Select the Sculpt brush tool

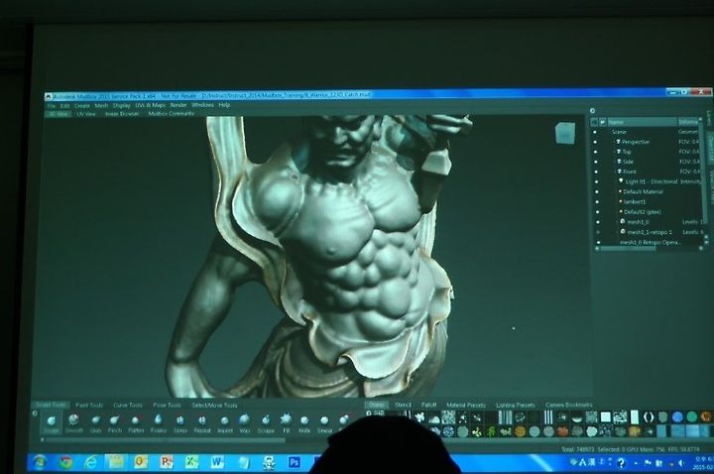click(x=51, y=423)
